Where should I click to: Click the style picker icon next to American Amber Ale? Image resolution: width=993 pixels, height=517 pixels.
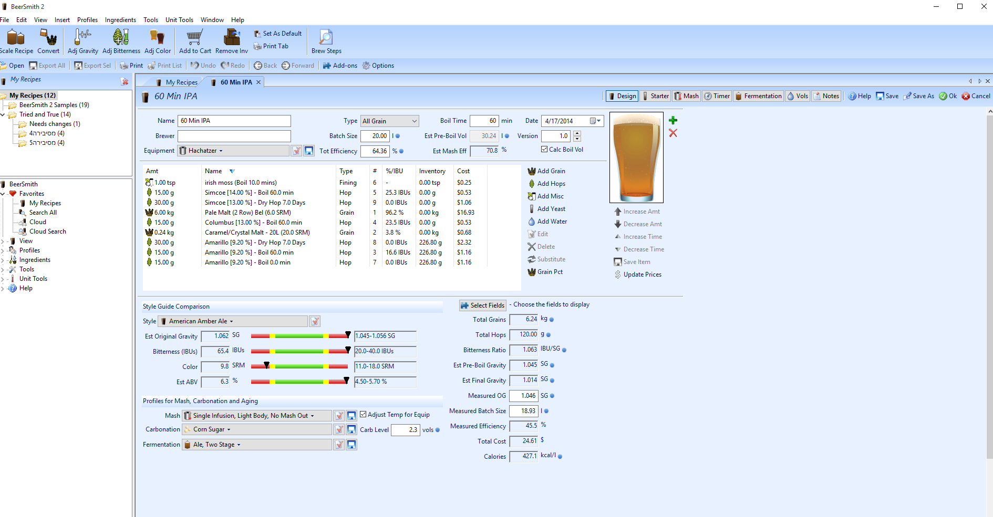click(x=315, y=321)
